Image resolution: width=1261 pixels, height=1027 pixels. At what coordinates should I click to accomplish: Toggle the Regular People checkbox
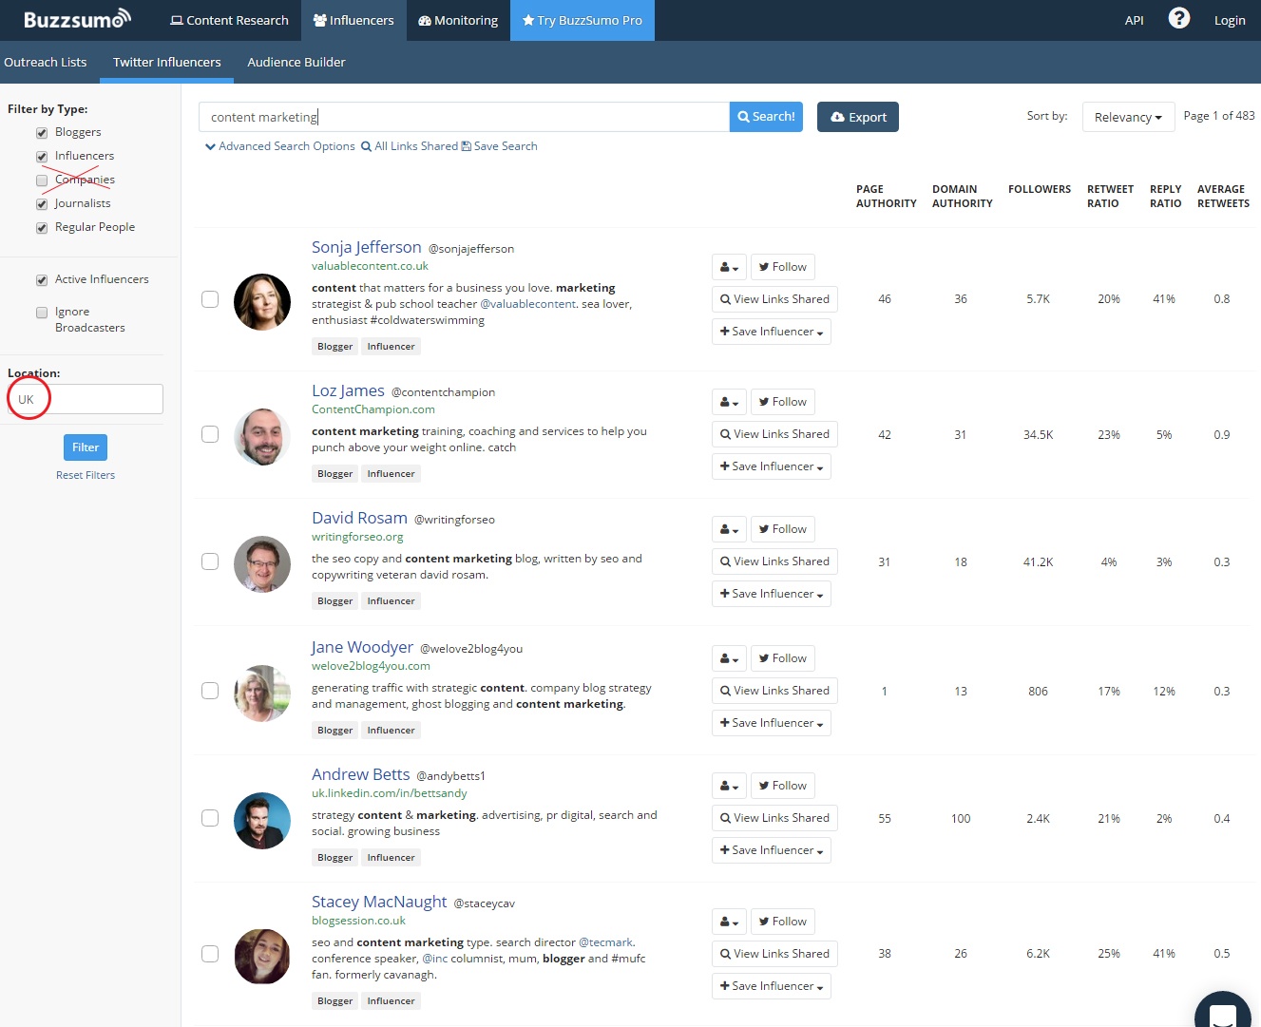(42, 228)
